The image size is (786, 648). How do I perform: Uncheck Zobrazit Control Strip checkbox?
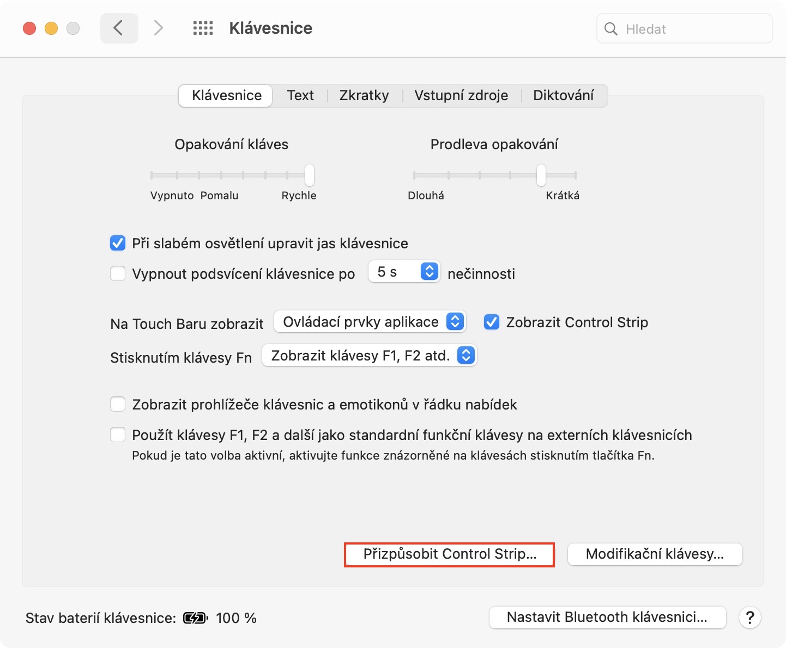point(492,322)
